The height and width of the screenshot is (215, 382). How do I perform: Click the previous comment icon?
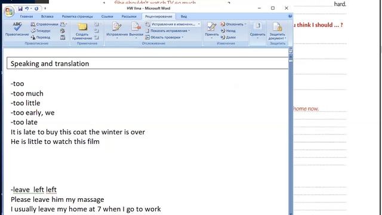(x=97, y=30)
